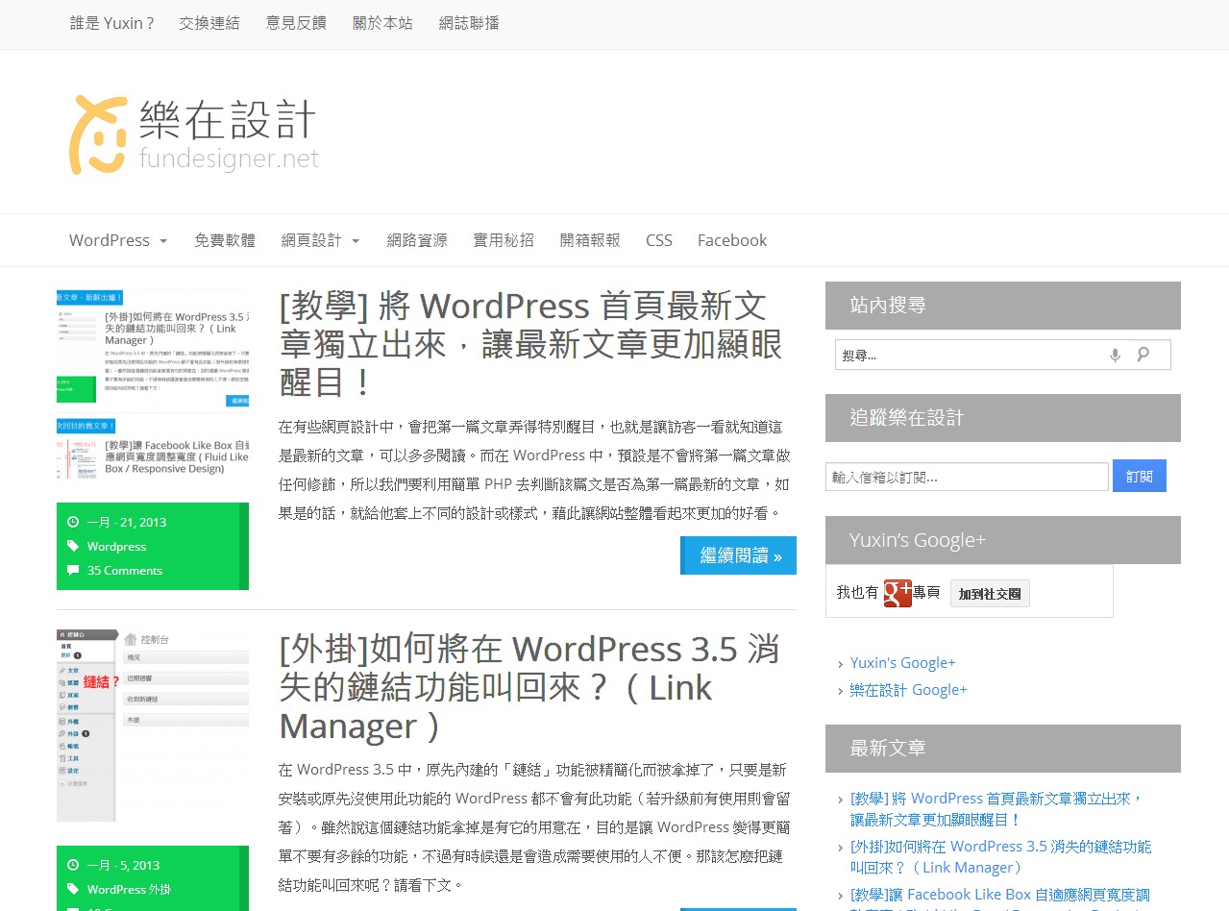Viewport: 1229px width, 911px height.
Task: Click the 訂閱 subscribe button
Action: [1140, 476]
